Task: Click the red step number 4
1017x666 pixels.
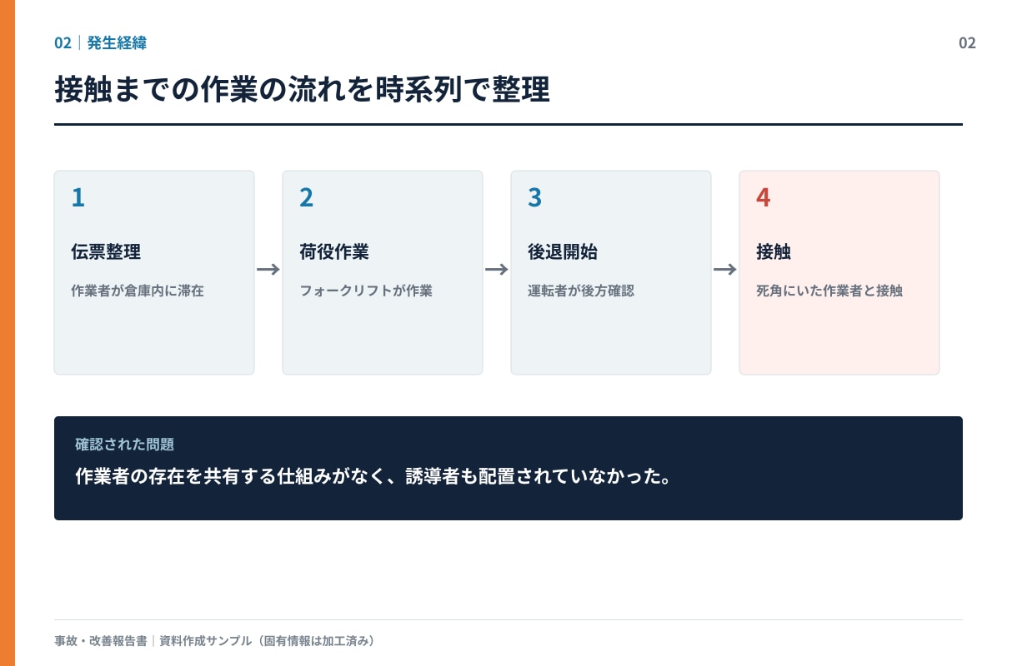Action: coord(763,197)
